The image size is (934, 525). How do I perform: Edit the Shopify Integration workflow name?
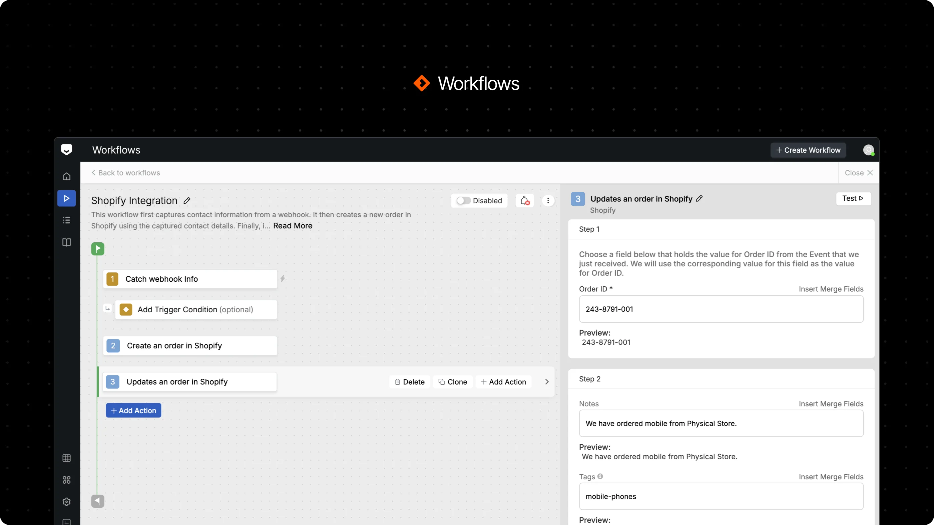point(187,201)
